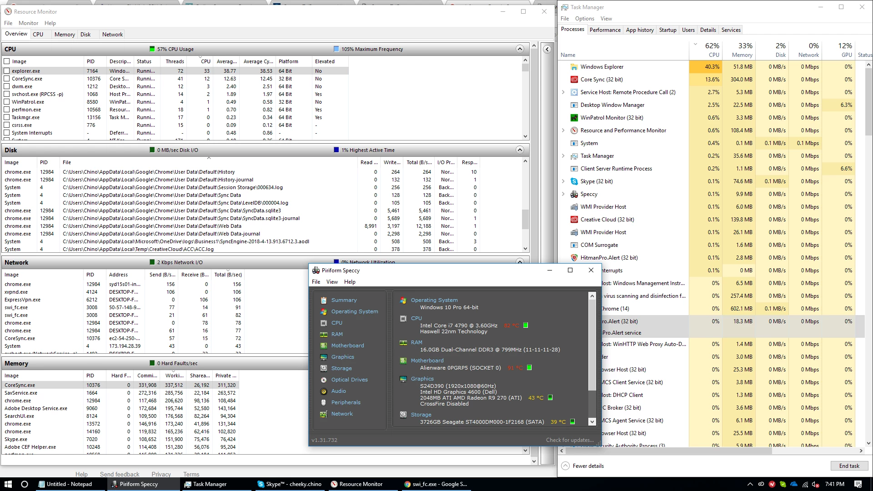873x491 pixels.
Task: Switch to the Performance tab
Action: coord(605,30)
